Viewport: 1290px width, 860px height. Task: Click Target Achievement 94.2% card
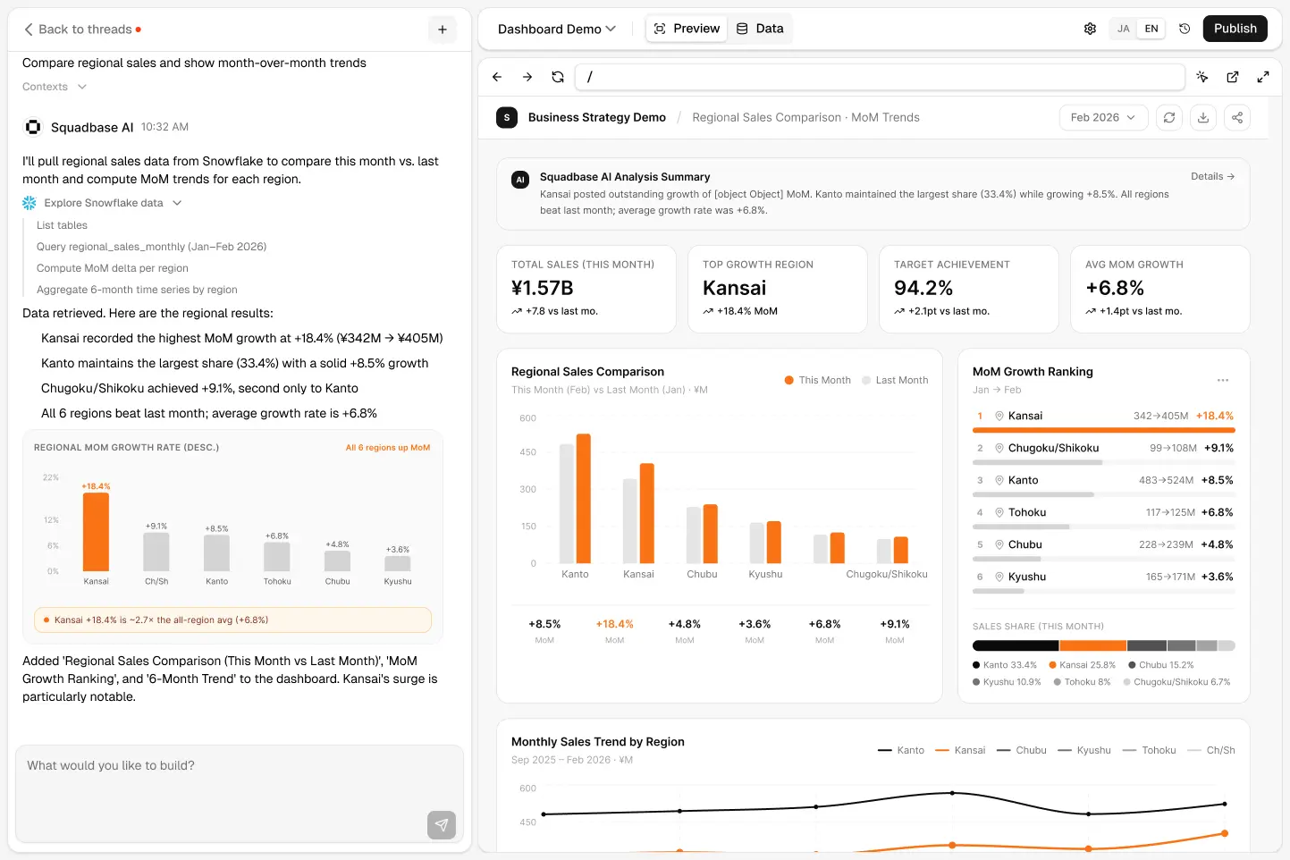pos(969,289)
